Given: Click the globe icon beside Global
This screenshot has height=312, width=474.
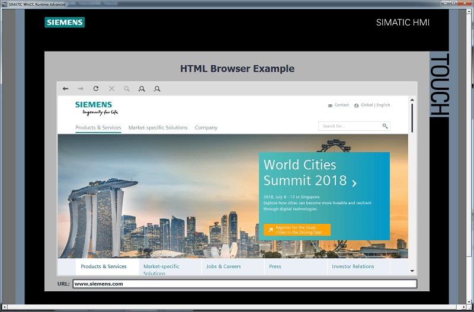Looking at the screenshot, I should point(357,105).
